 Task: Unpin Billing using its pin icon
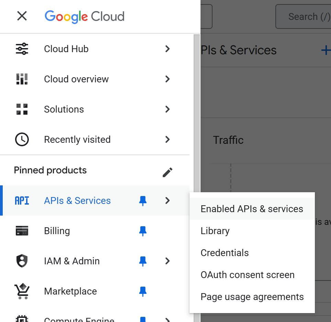click(x=143, y=231)
